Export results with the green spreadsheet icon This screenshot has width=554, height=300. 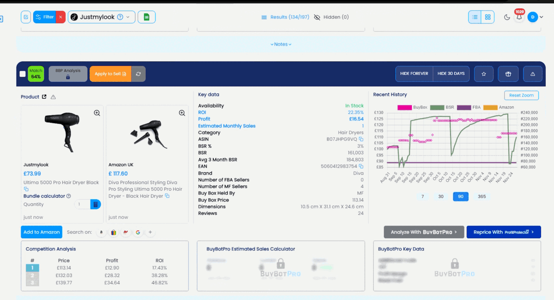(x=147, y=17)
